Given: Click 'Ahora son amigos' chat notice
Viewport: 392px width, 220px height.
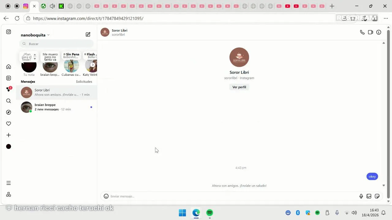Looking at the screenshot, I should pyautogui.click(x=239, y=185).
